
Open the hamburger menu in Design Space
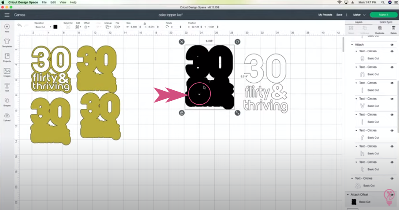[7, 15]
